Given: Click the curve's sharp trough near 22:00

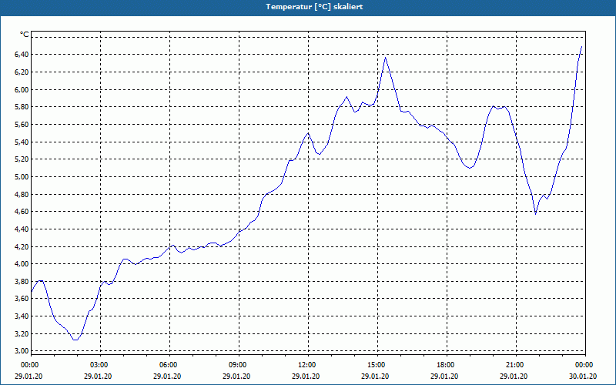Looking at the screenshot, I should click(x=535, y=214).
